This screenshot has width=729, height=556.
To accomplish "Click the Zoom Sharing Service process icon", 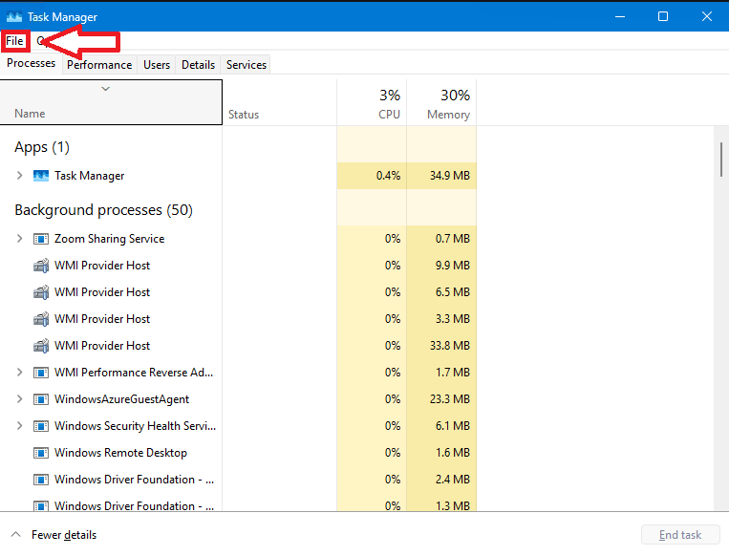I will coord(41,239).
